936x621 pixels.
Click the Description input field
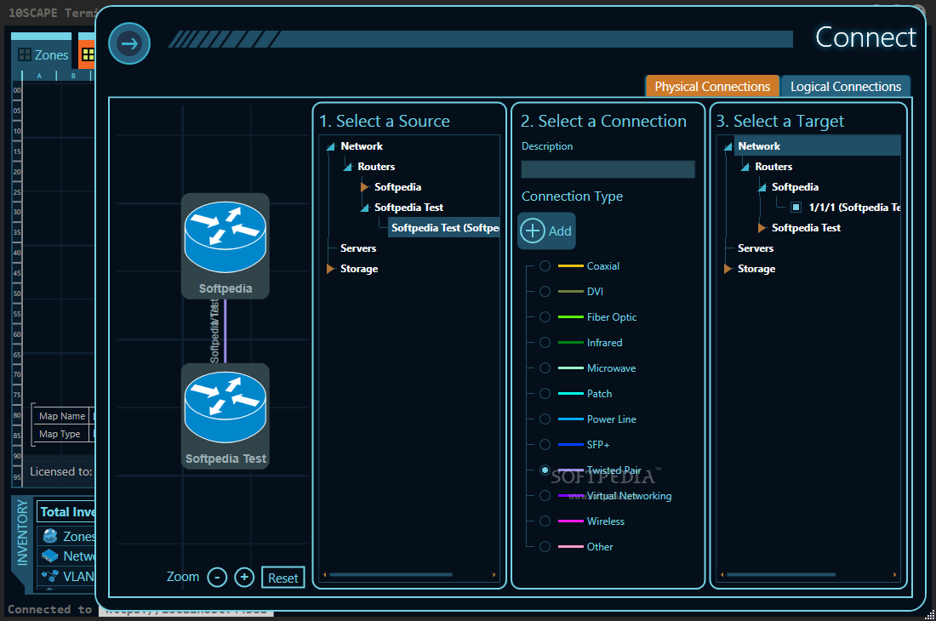(x=608, y=169)
